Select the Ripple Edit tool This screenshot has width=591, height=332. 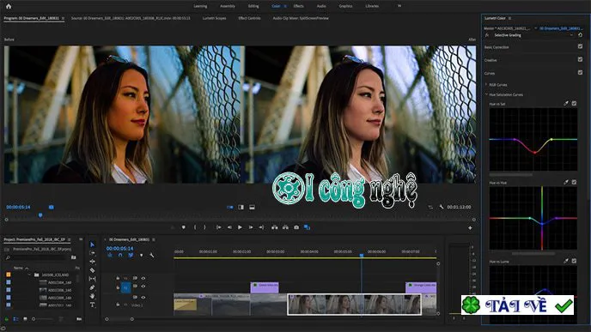[x=93, y=262]
